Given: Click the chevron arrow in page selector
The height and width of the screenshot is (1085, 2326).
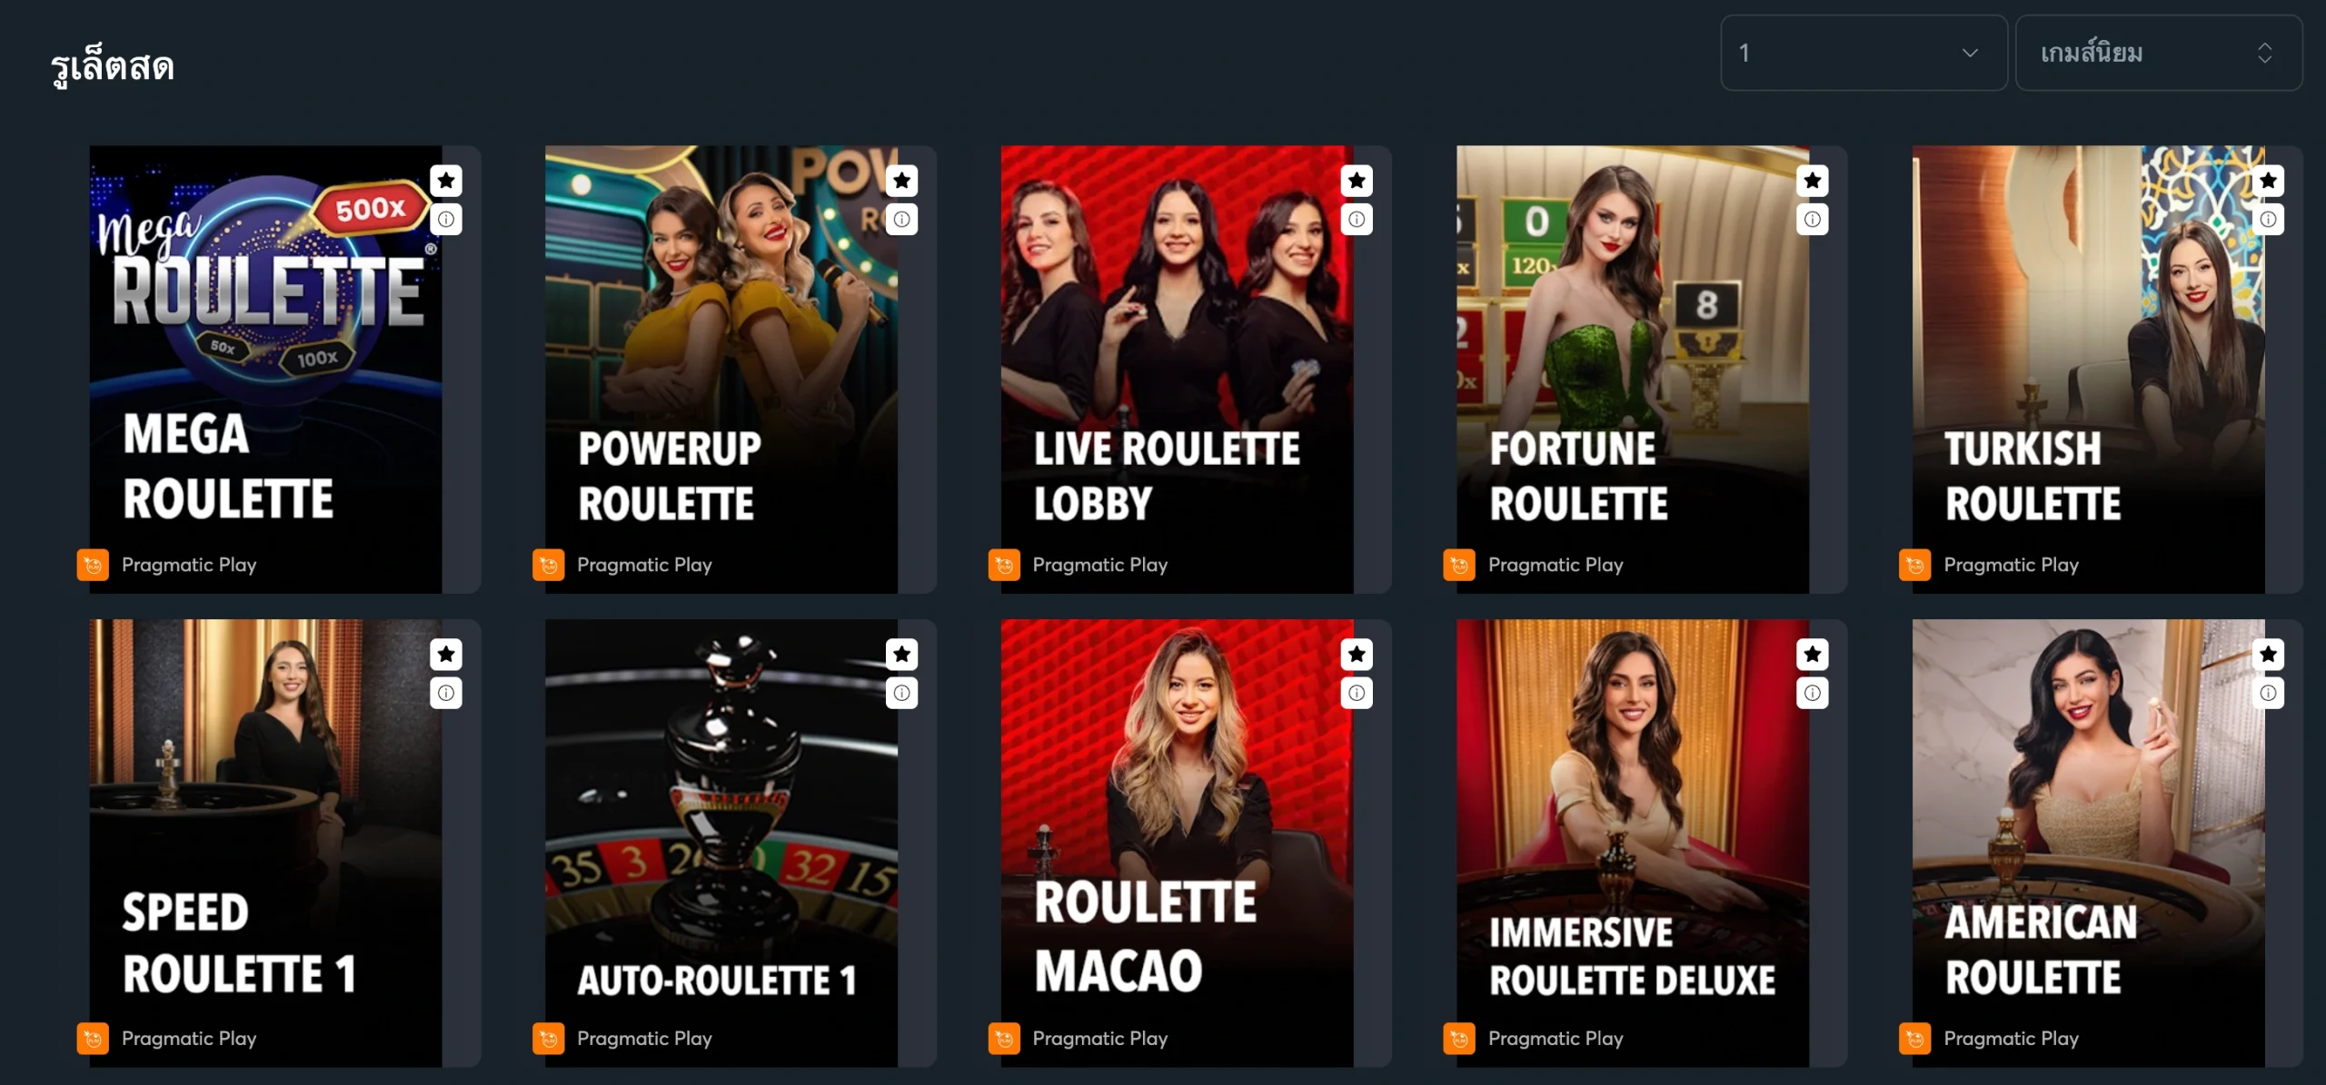Looking at the screenshot, I should click(1970, 53).
